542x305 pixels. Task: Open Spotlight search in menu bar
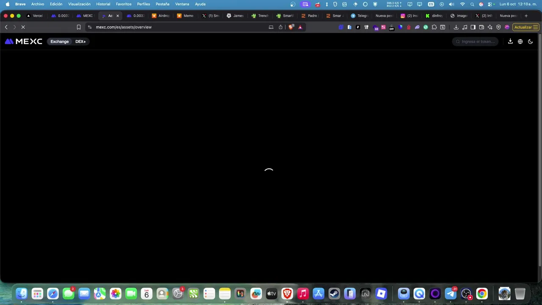point(472,4)
